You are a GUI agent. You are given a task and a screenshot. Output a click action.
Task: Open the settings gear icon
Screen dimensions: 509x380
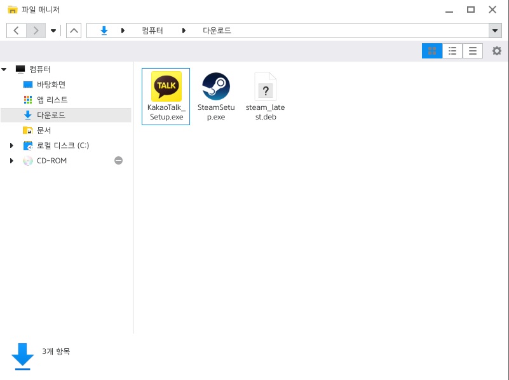pyautogui.click(x=496, y=51)
